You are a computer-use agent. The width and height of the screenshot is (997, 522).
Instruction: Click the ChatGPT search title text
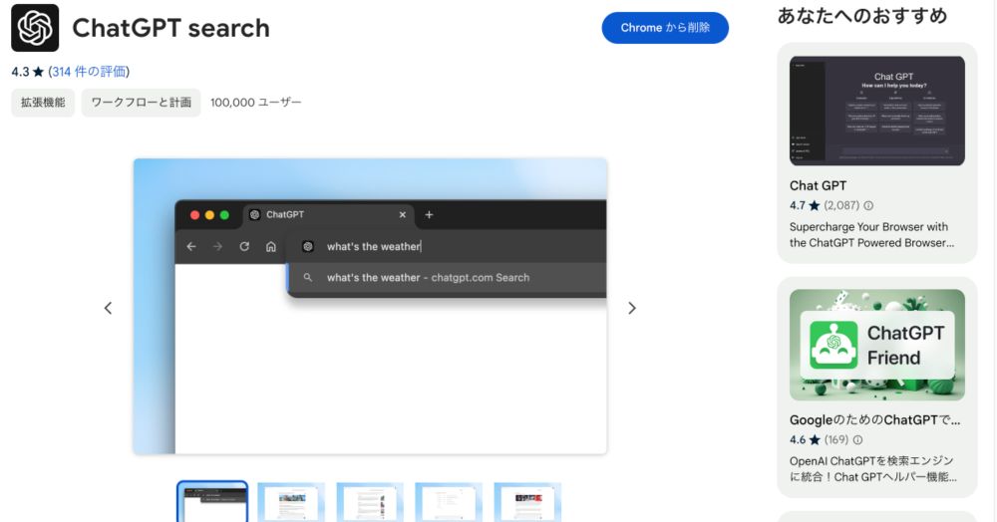pos(171,28)
